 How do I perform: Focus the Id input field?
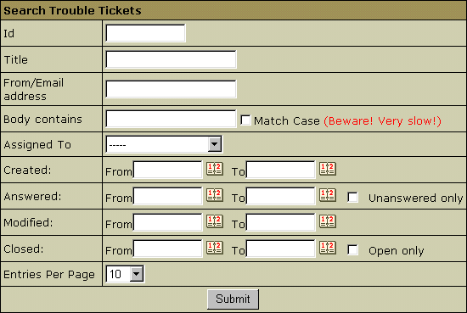145,33
